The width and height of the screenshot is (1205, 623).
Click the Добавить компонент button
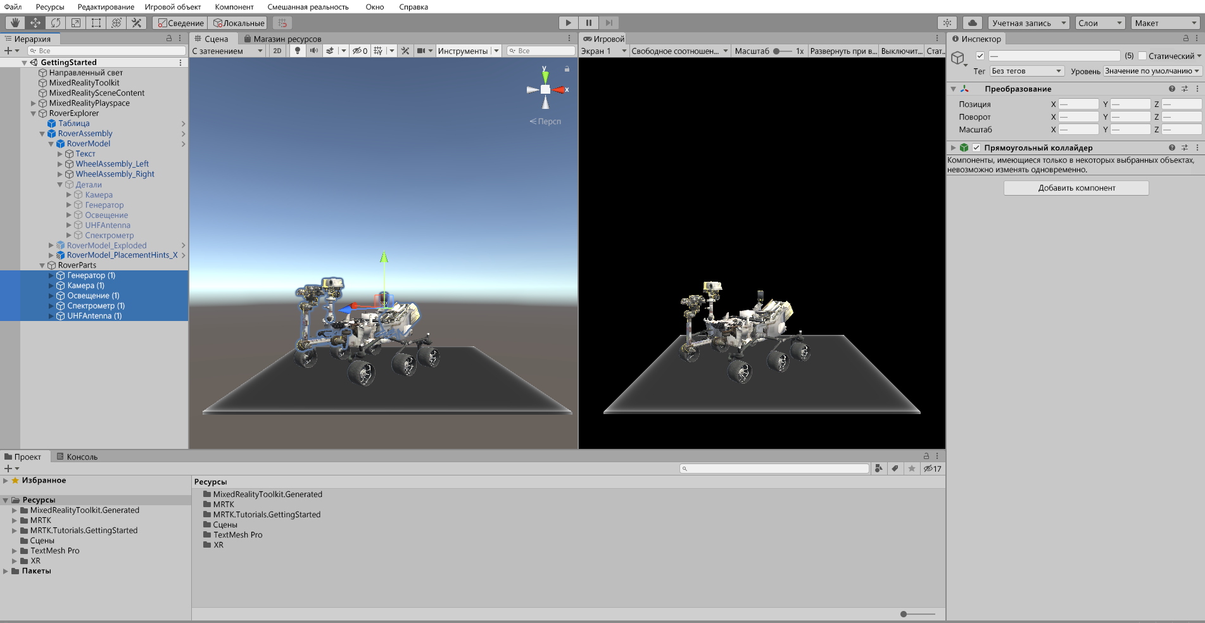click(x=1076, y=188)
